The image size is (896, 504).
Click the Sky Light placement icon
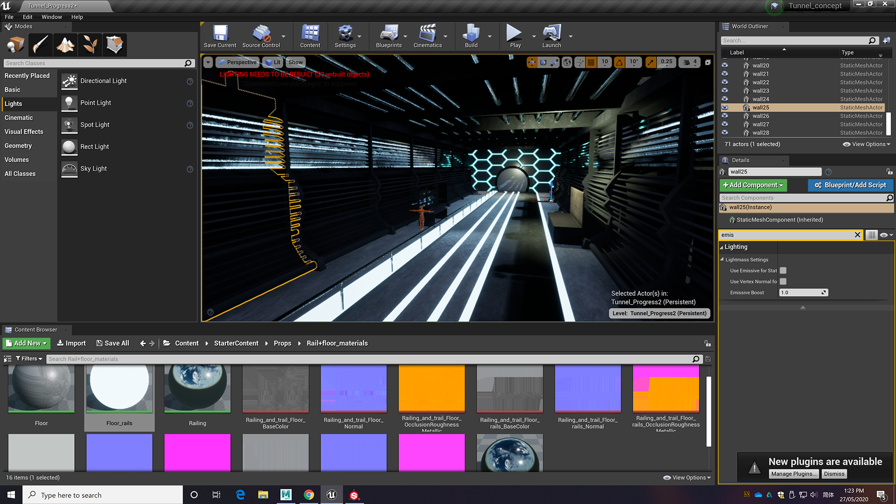(x=70, y=169)
